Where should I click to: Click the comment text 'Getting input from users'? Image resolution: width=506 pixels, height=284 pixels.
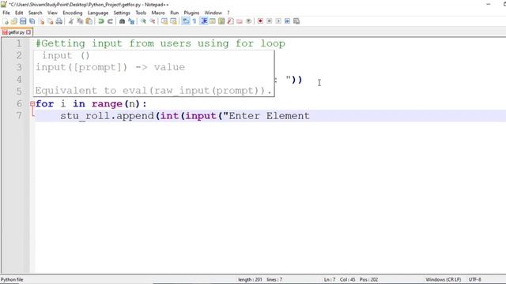tap(116, 43)
